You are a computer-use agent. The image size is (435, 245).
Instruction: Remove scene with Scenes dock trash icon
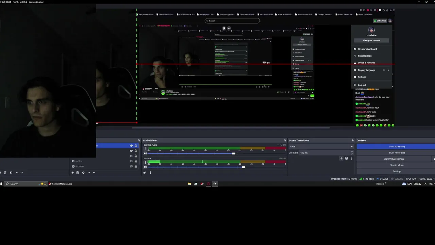pyautogui.click(x=5, y=173)
